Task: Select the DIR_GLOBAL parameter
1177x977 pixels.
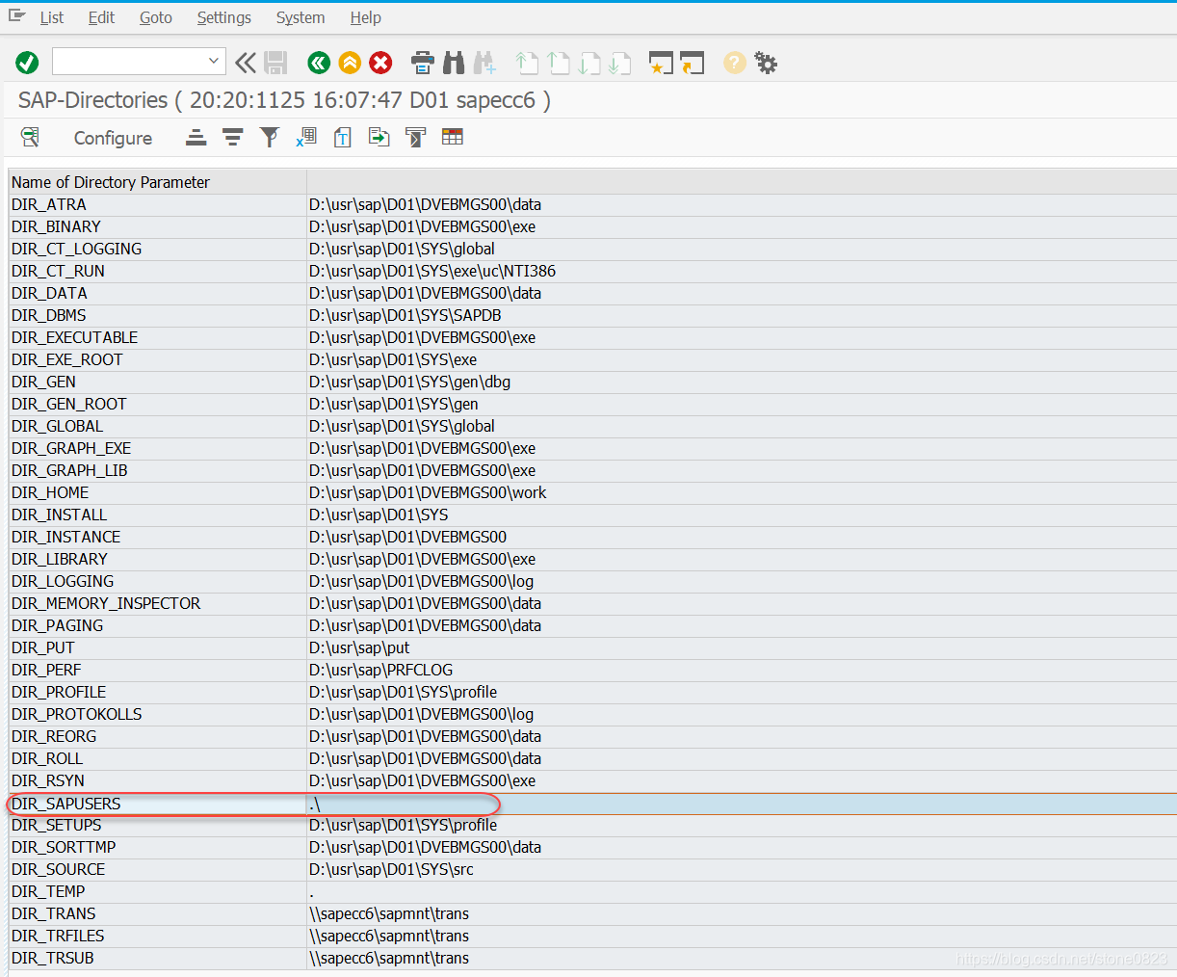Action: [57, 426]
